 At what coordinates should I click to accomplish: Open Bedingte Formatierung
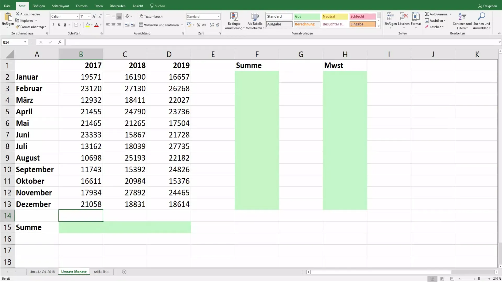point(234,21)
